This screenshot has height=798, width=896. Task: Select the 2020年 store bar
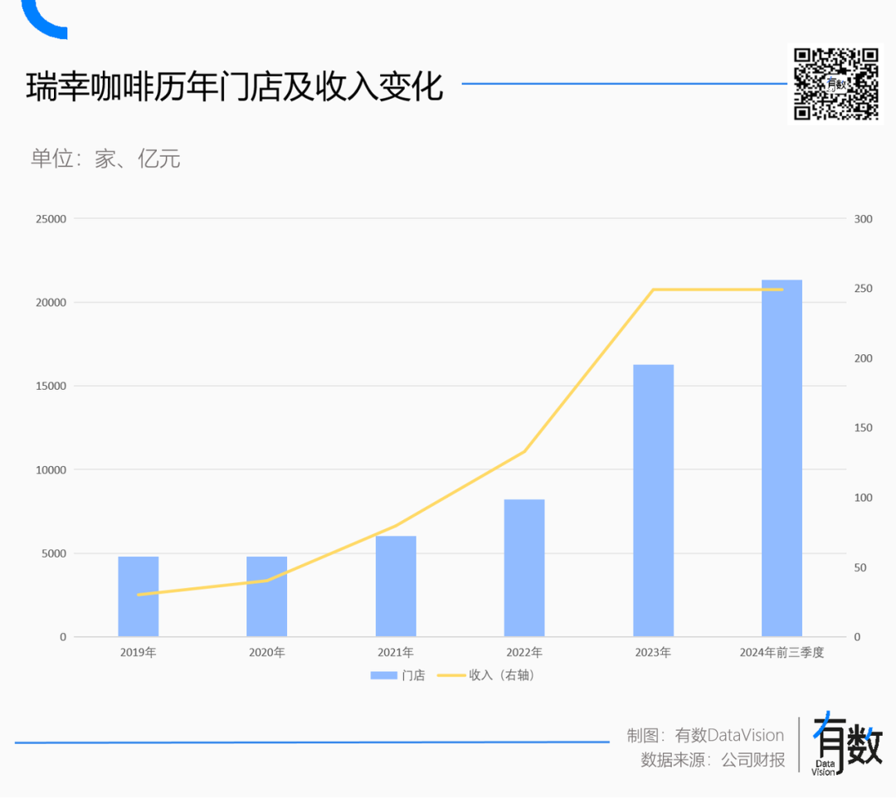coord(266,596)
